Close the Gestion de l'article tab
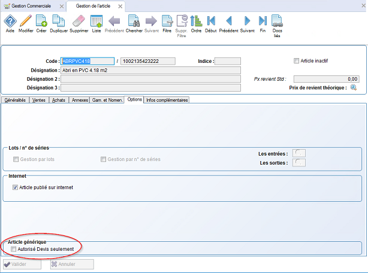 [120, 6]
